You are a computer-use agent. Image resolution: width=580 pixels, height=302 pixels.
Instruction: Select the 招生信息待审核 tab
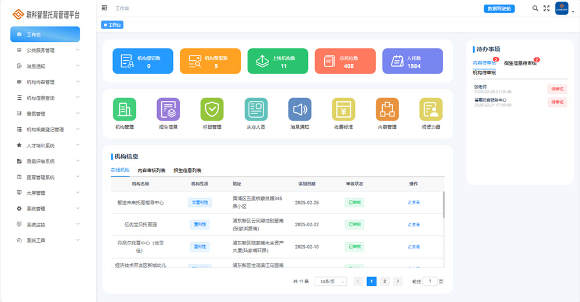(x=520, y=63)
